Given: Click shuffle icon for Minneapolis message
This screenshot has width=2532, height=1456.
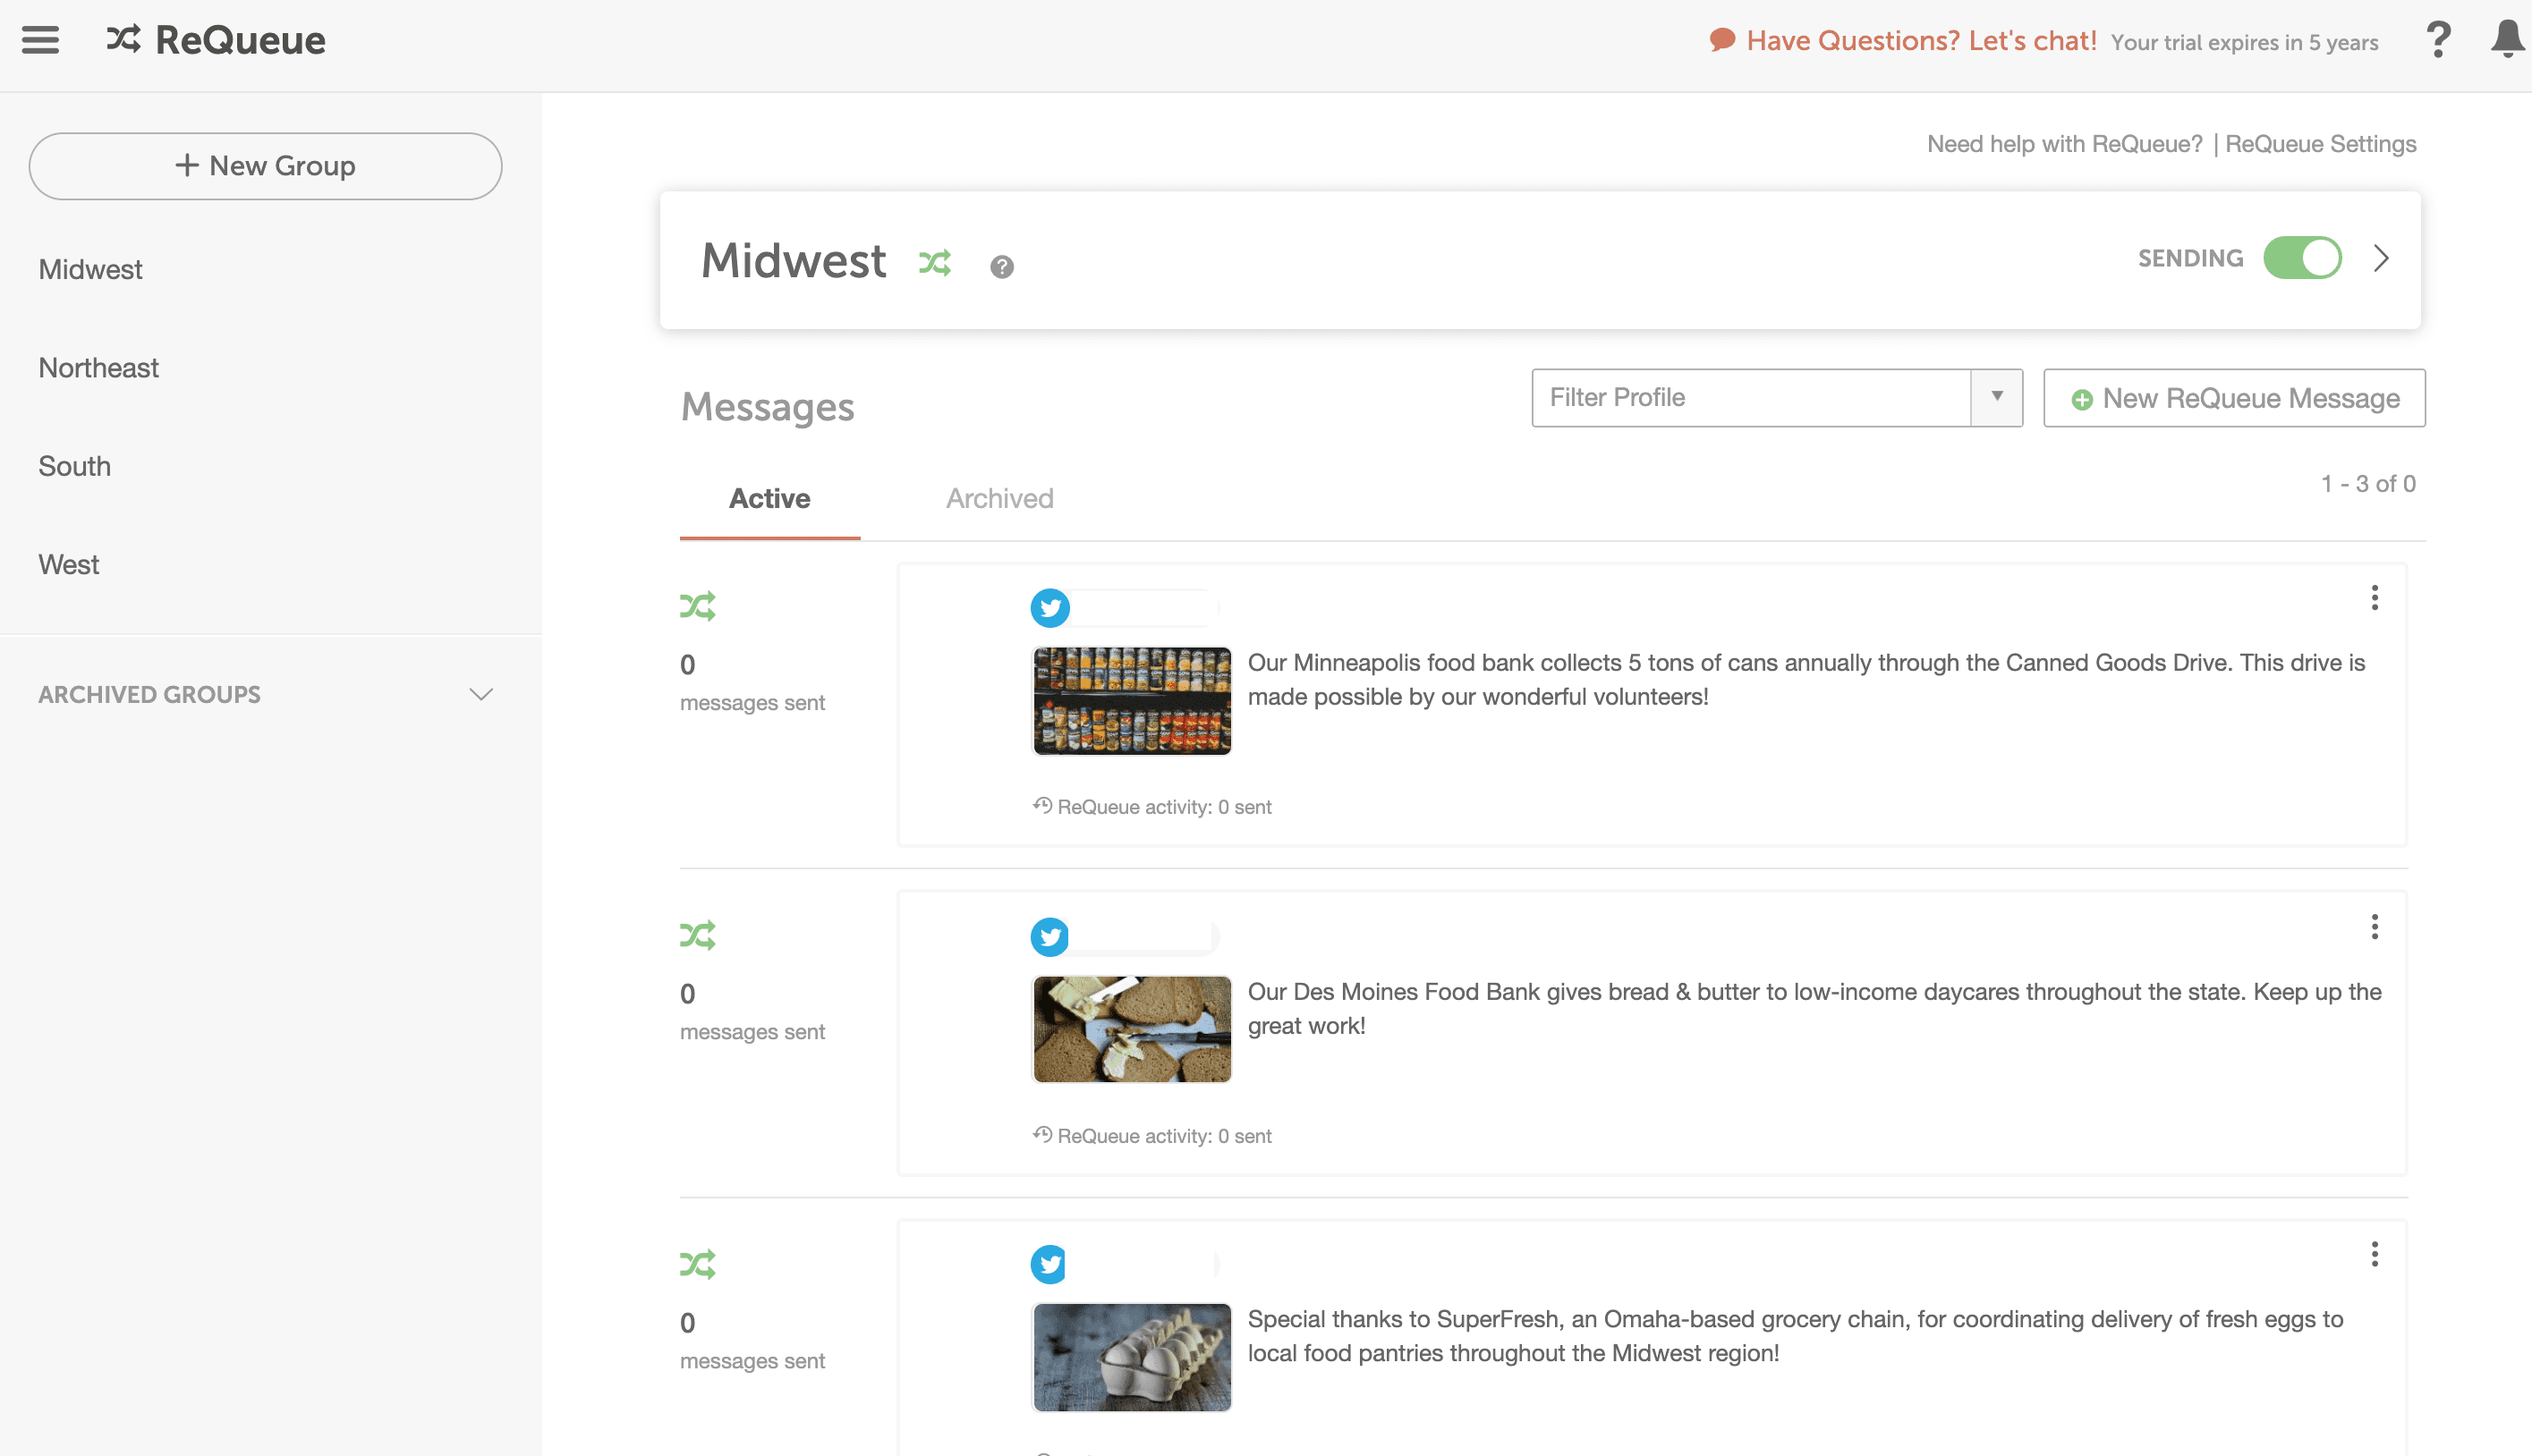Looking at the screenshot, I should 697,606.
